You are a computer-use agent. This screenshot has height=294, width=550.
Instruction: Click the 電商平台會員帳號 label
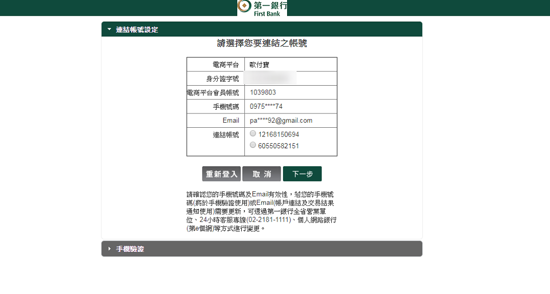click(212, 93)
